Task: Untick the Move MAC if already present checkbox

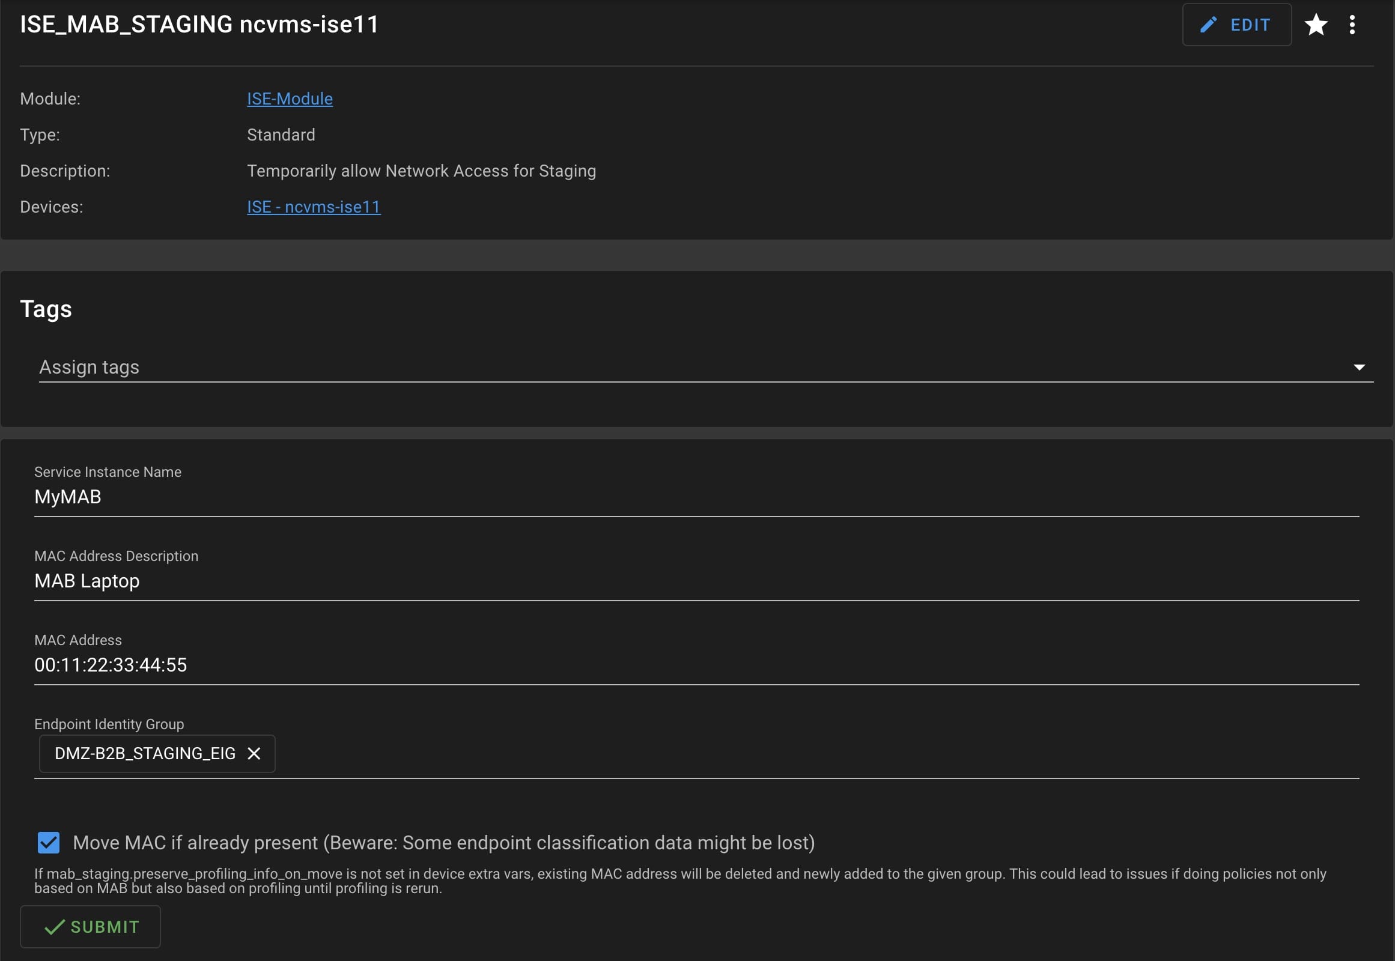Action: tap(49, 843)
